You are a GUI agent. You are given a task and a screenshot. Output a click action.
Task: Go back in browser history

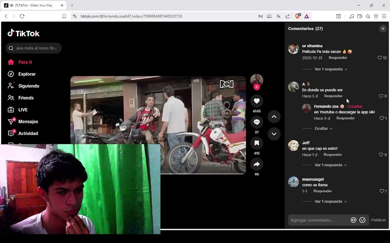6,16
